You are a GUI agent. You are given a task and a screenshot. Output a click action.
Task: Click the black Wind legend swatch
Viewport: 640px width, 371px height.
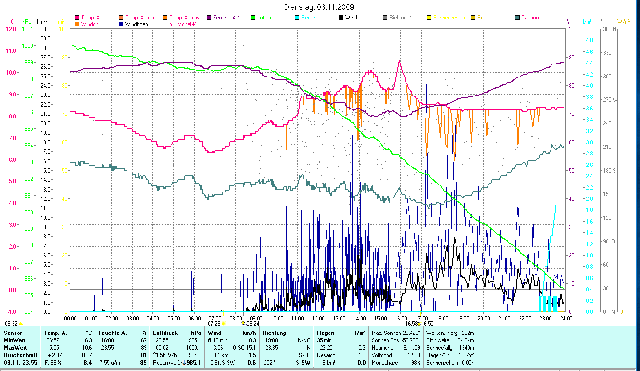pos(341,18)
